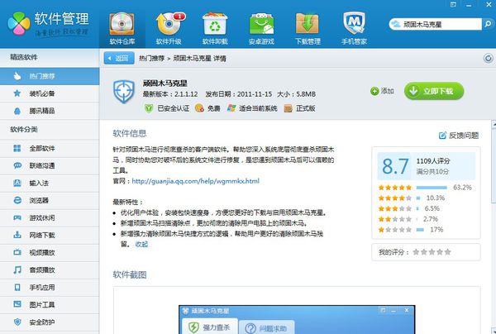
Task: Click the 免费 badge icon
Action: point(199,108)
